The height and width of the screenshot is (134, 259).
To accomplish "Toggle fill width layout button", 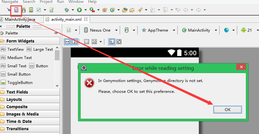I will (68, 42).
